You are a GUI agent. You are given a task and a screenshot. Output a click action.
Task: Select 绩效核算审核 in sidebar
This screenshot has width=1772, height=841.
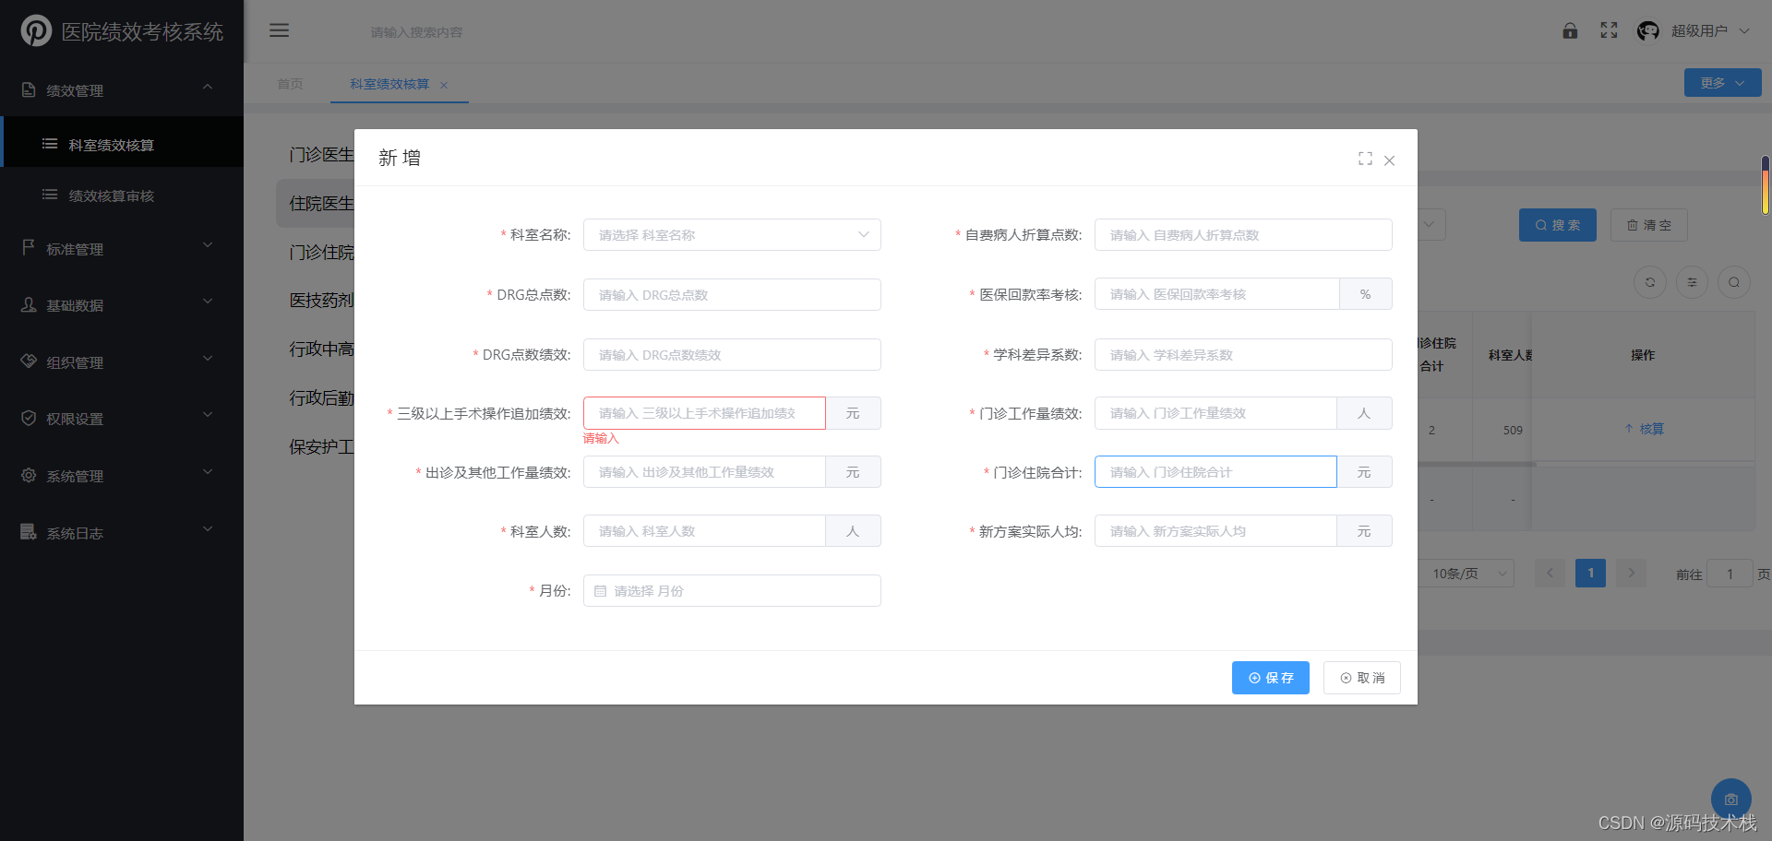[122, 195]
